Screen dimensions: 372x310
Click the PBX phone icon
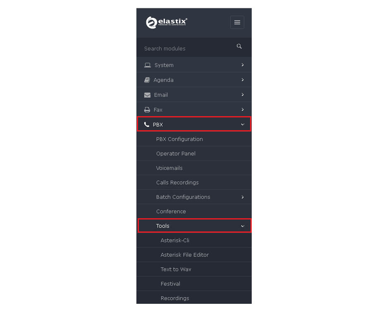[x=147, y=124]
